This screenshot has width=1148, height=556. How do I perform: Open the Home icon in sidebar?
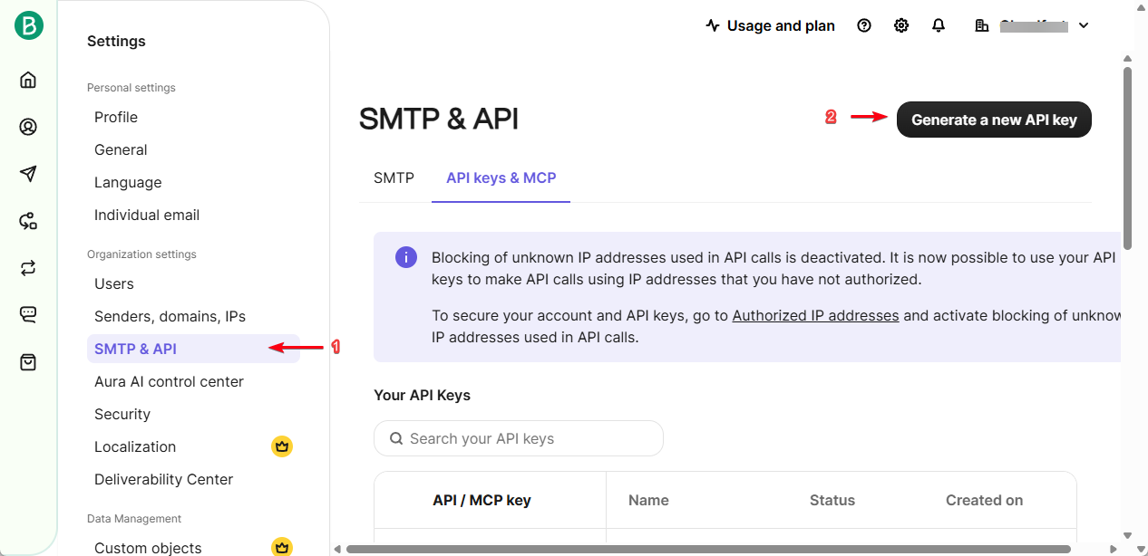(28, 80)
